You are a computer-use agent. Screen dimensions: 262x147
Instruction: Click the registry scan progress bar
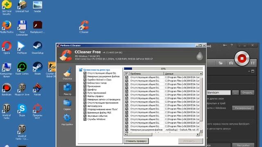pyautogui.click(x=163, y=69)
